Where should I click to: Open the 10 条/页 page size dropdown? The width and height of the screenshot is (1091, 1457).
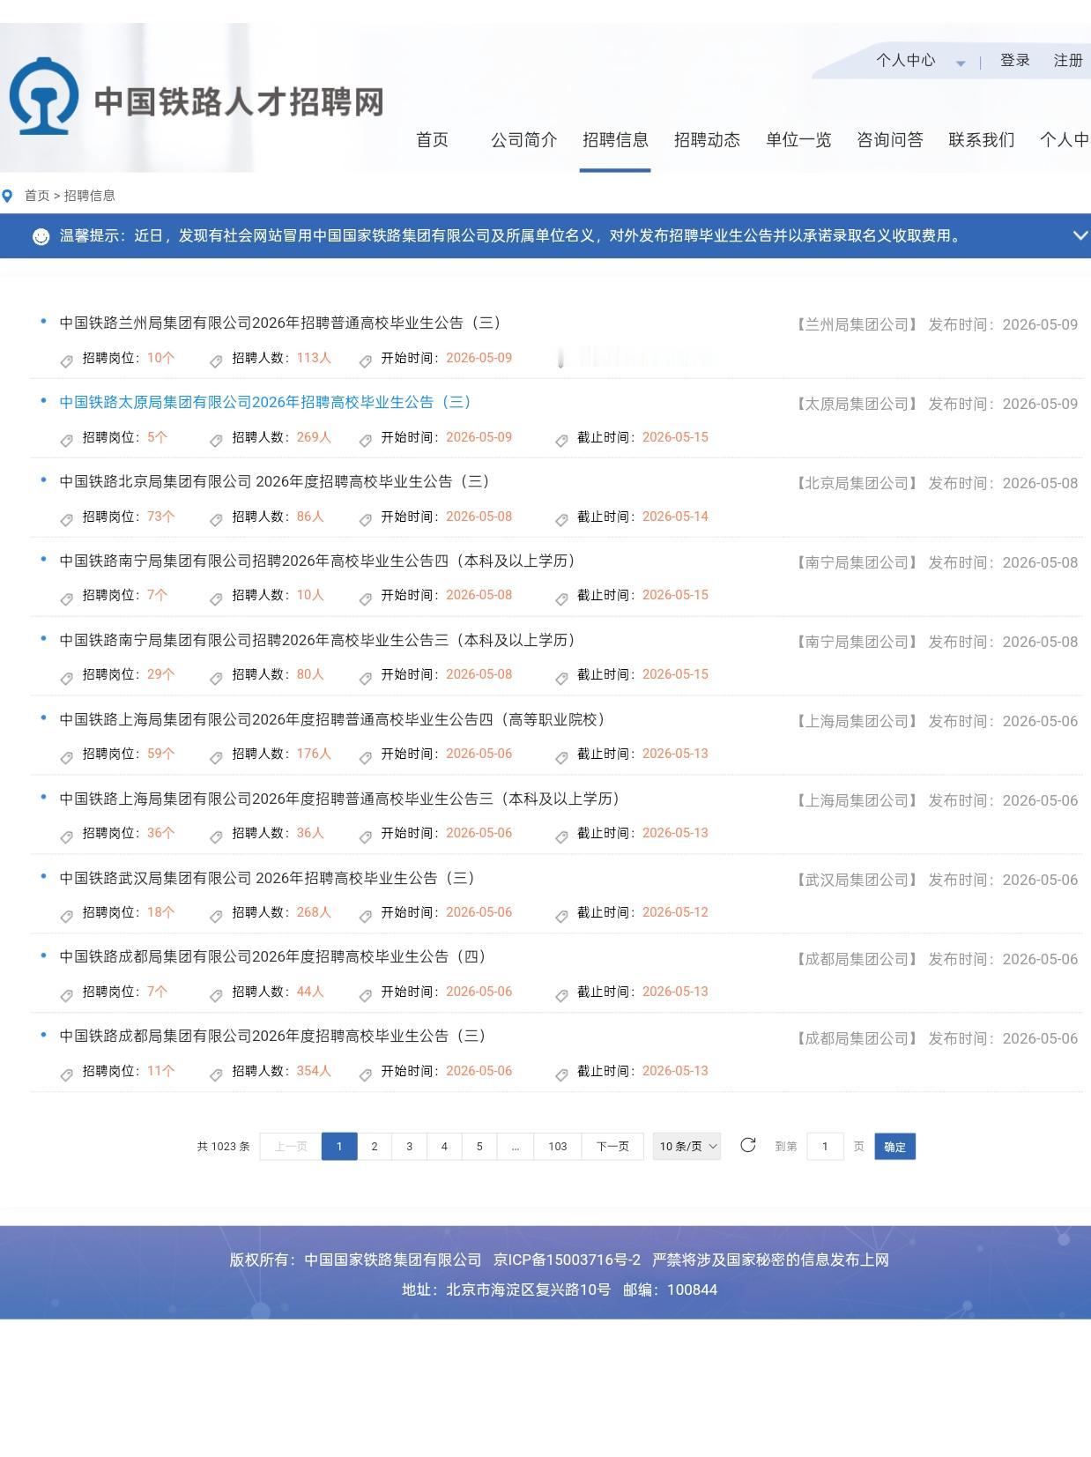pyautogui.click(x=687, y=1146)
